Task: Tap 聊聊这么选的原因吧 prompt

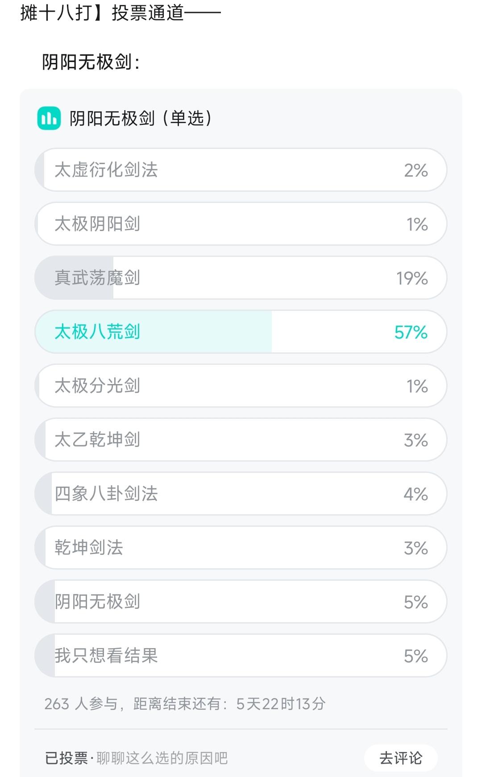Action: 162,758
